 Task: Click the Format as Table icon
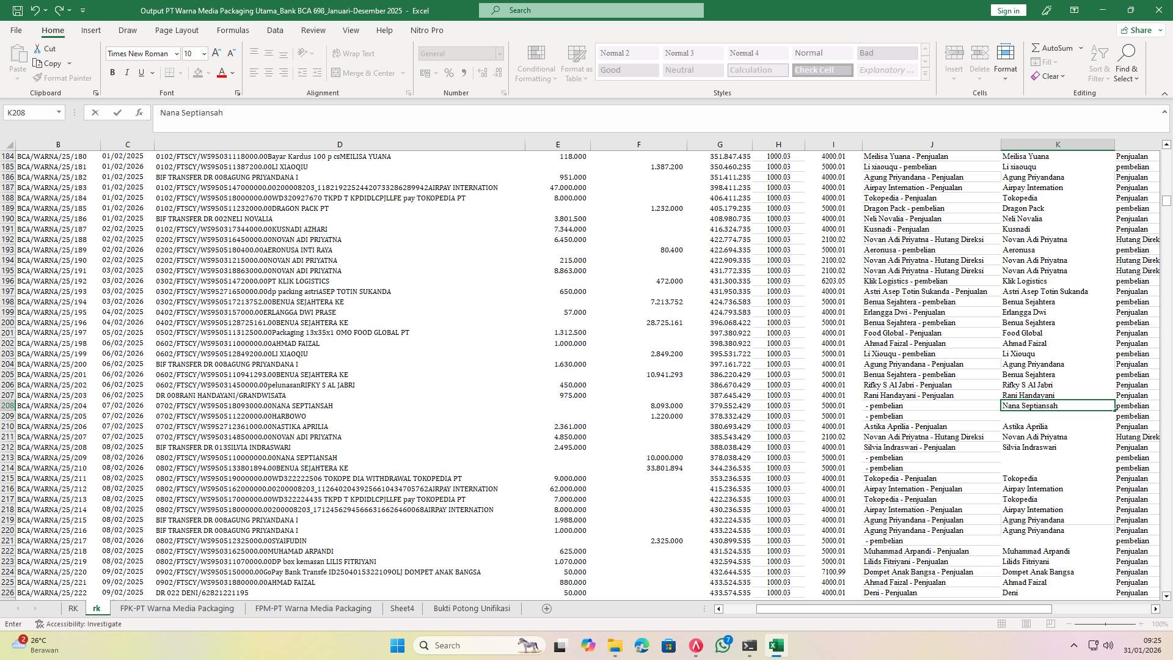click(575, 63)
